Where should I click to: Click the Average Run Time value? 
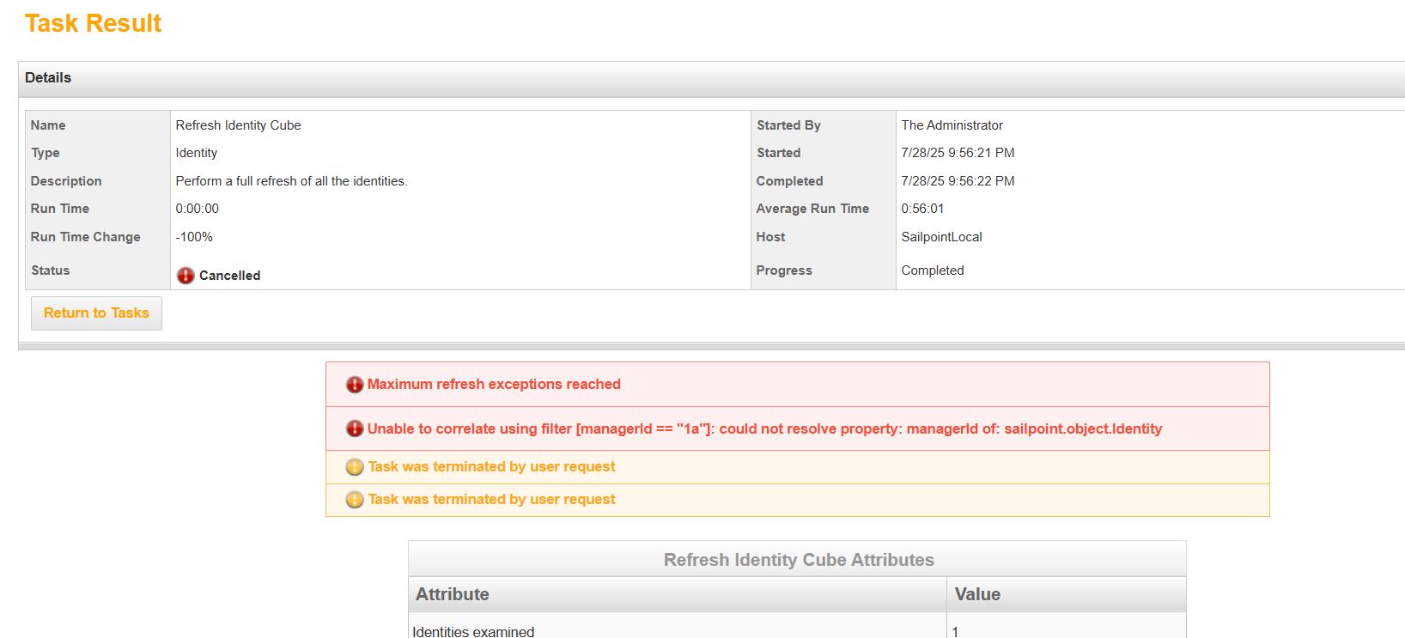[x=921, y=208]
